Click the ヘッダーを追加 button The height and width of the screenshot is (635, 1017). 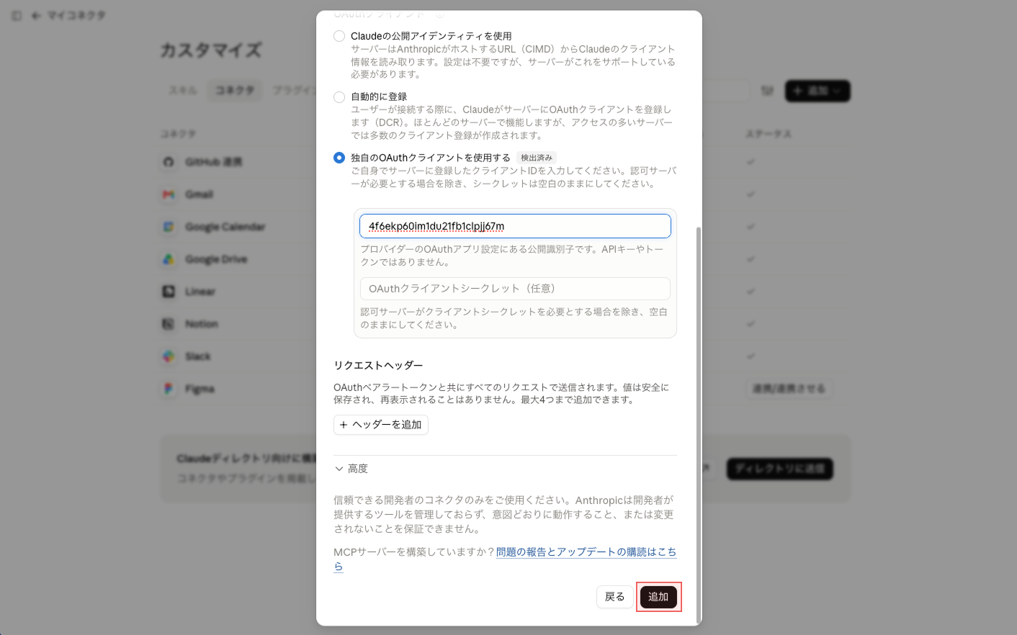[381, 425]
